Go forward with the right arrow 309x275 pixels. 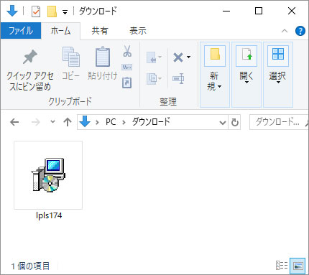coord(36,122)
